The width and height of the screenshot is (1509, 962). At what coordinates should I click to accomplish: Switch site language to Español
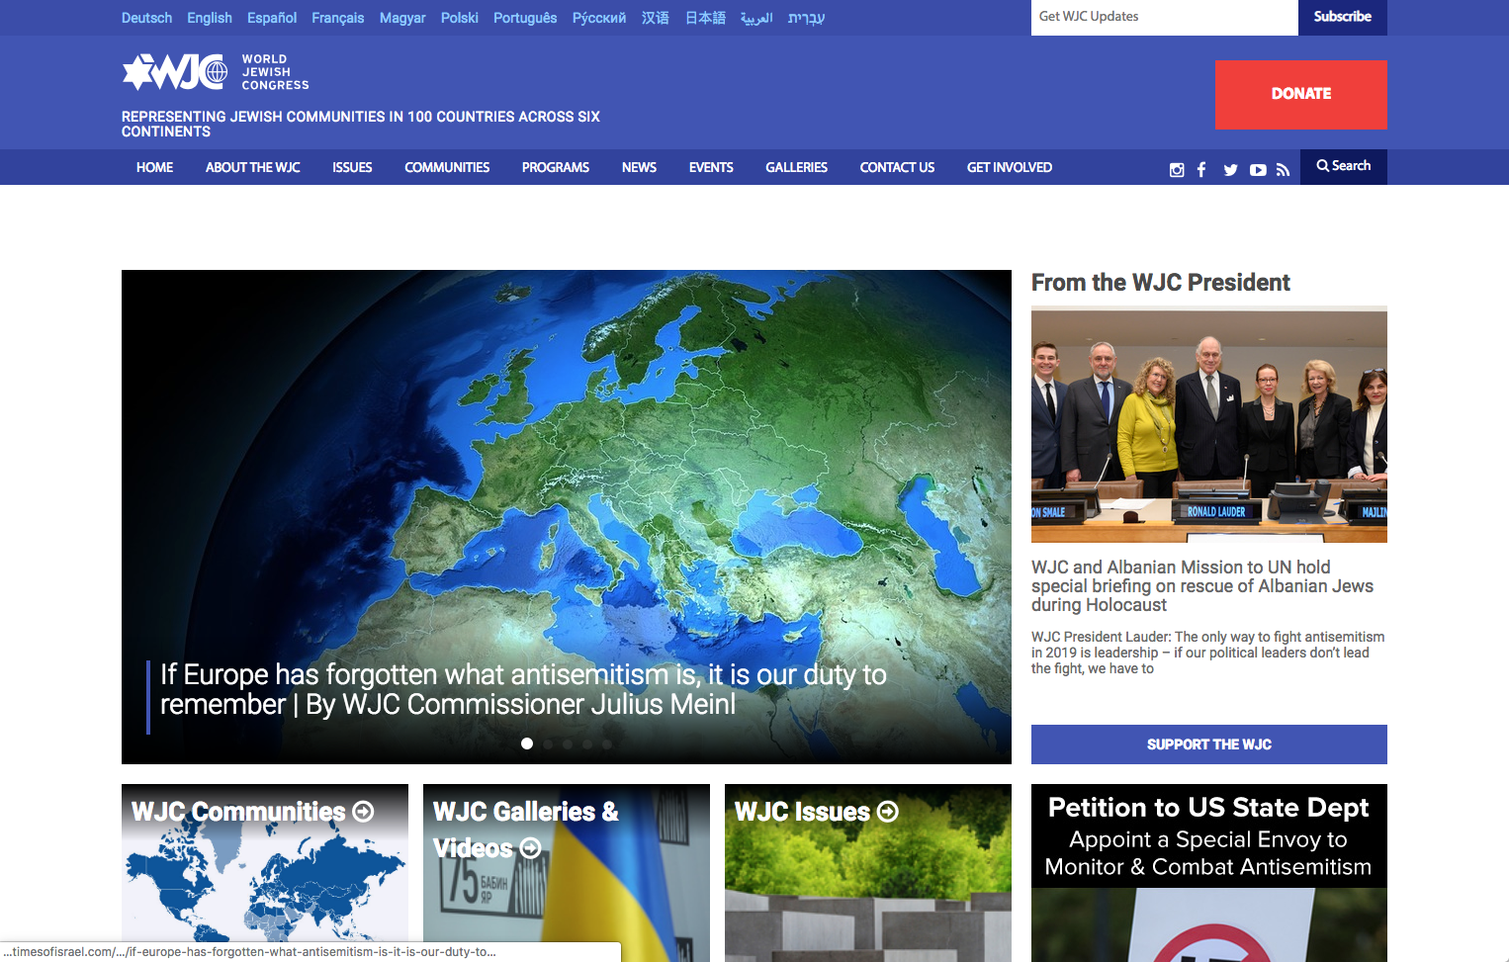click(x=272, y=18)
